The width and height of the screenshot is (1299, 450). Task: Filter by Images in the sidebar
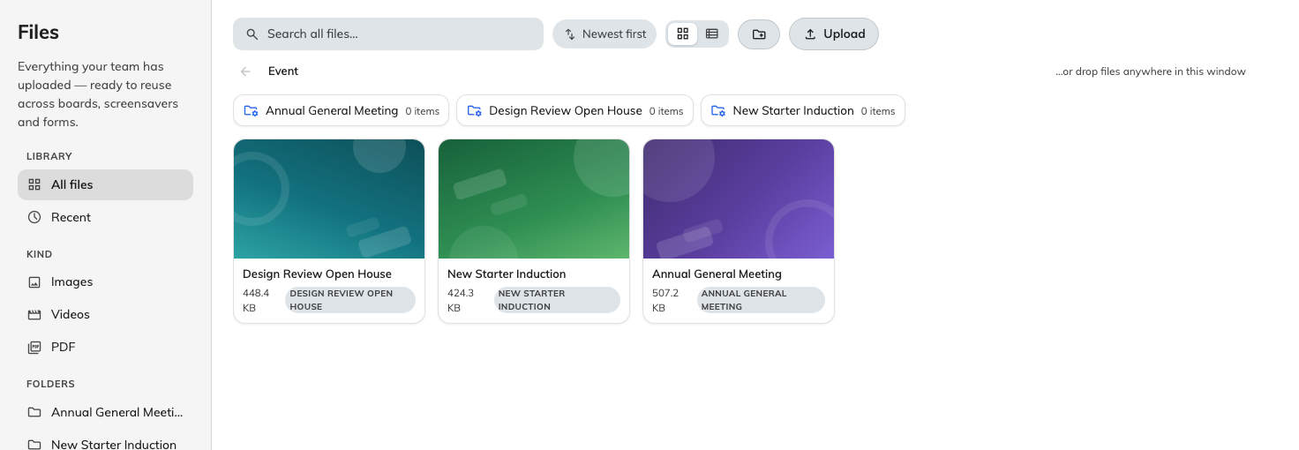(x=105, y=282)
